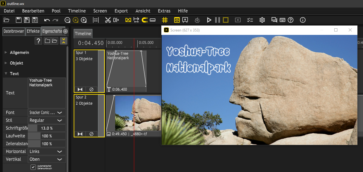Undo the last action
Viewport: 363px width, 172px height.
point(47,20)
